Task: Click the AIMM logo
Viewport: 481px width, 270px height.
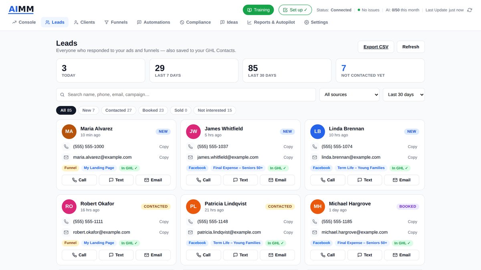Action: (21, 9)
